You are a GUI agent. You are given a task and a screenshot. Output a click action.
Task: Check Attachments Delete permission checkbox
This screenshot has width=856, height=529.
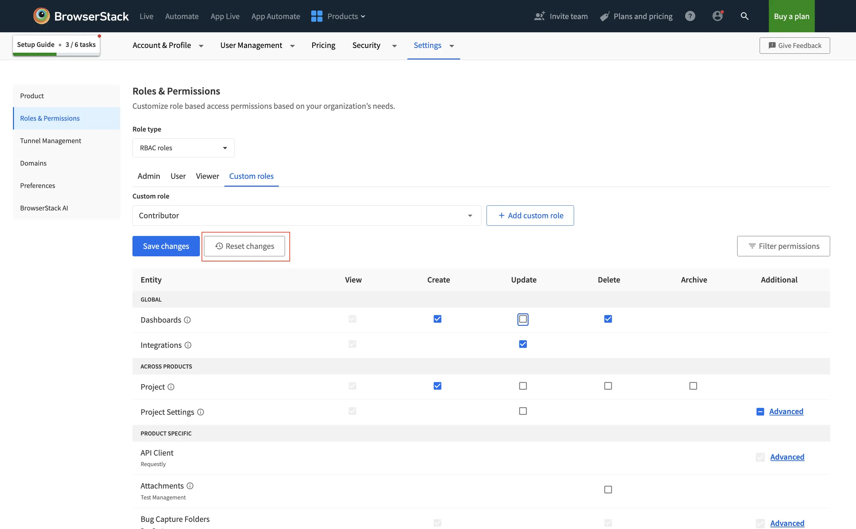pyautogui.click(x=608, y=490)
